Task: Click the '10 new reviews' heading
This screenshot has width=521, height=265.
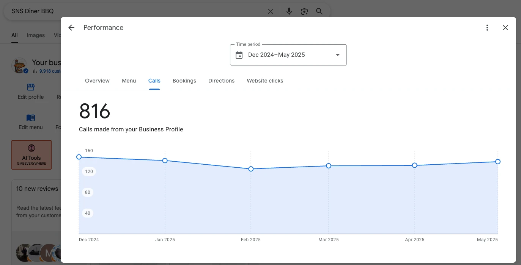Action: [37, 189]
